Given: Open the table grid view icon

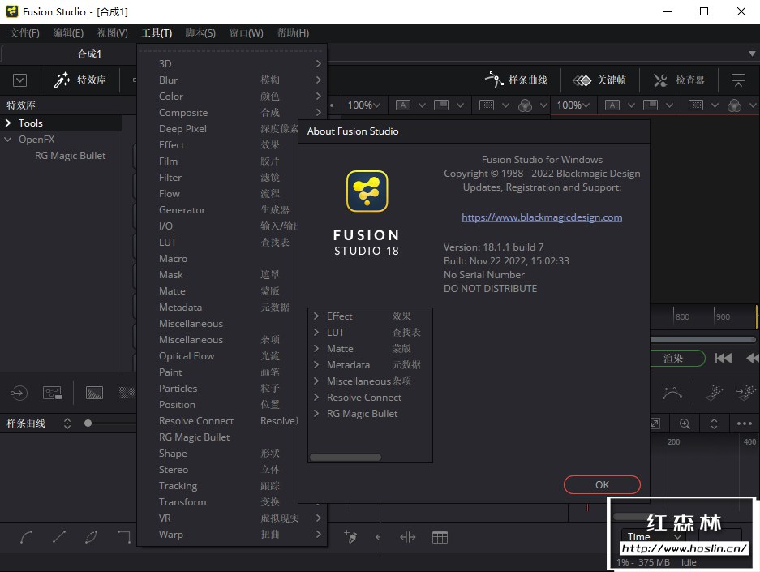Looking at the screenshot, I should 440,537.
